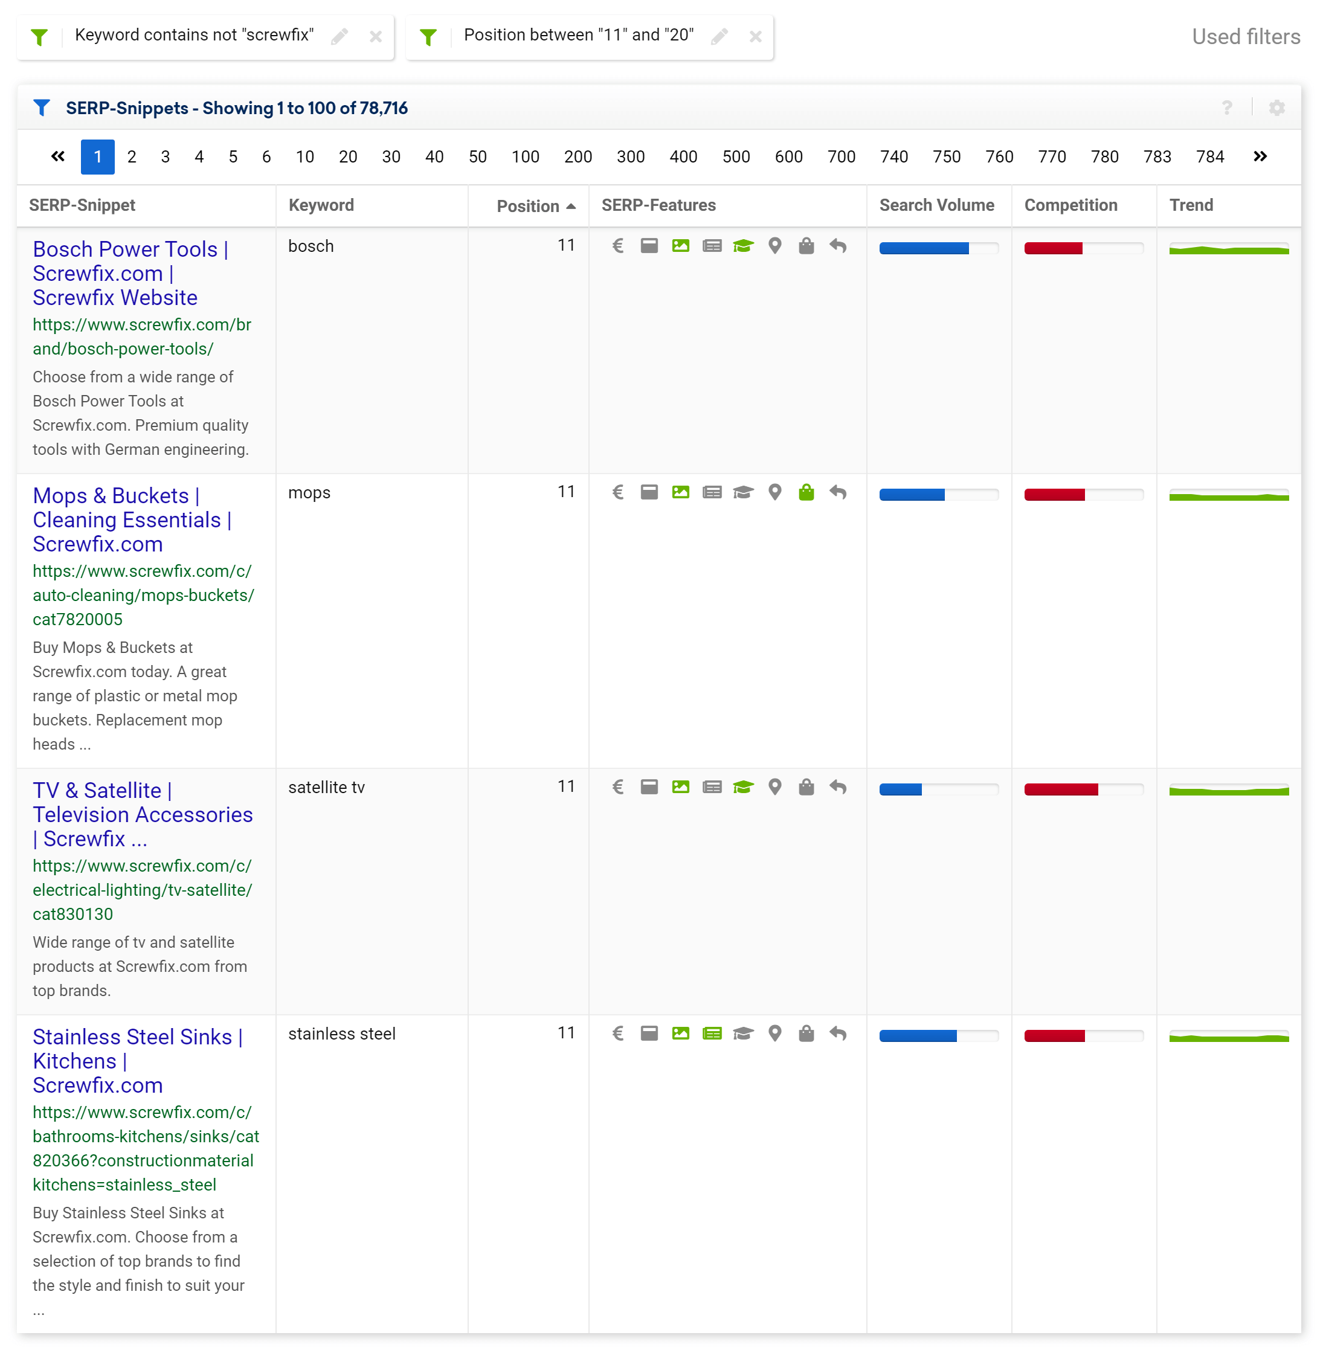
Task: Jump to page 750
Action: click(947, 156)
